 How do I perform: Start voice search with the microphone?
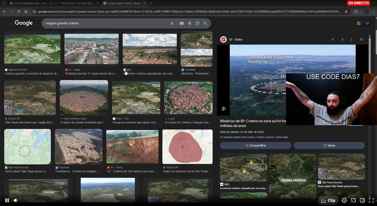click(189, 23)
